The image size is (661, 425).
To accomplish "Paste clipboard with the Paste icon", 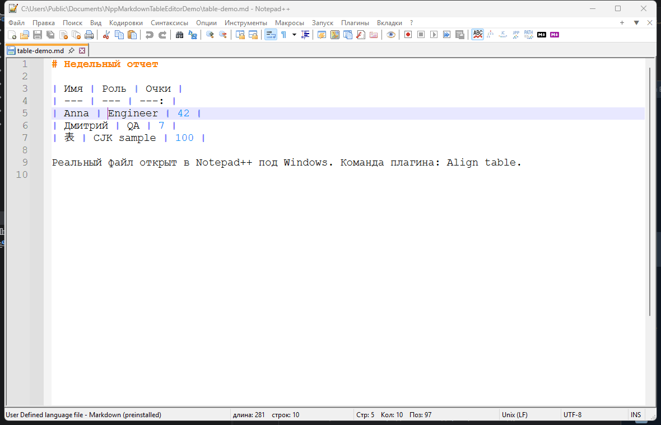I will click(132, 35).
